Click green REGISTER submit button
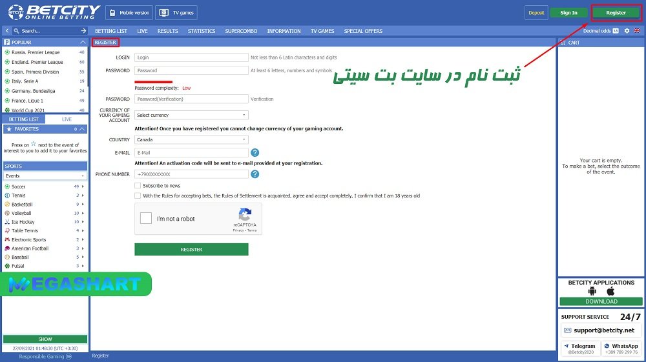 click(191, 249)
